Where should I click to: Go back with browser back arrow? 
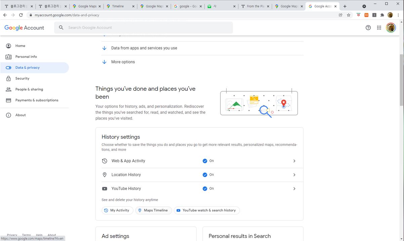point(5,15)
